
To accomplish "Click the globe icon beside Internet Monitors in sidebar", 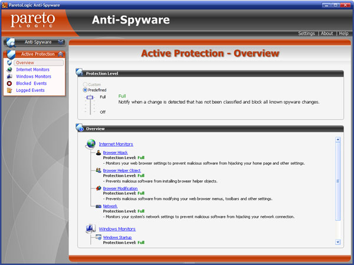I will coord(9,69).
